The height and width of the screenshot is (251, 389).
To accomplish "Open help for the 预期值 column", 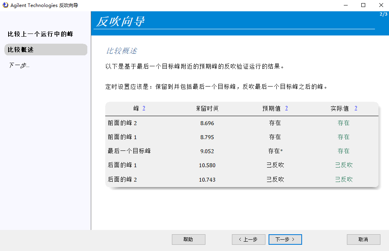I will point(286,108).
